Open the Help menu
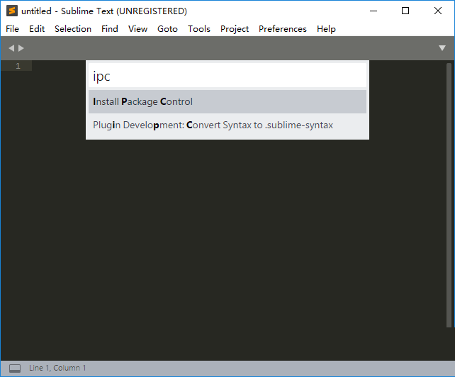This screenshot has height=377, width=455. pyautogui.click(x=326, y=29)
